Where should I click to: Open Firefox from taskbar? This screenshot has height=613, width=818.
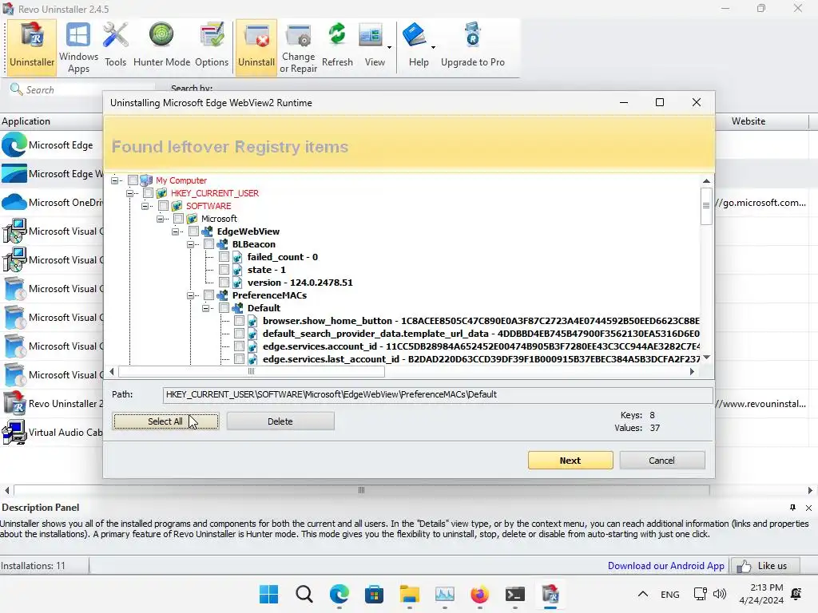point(479,594)
